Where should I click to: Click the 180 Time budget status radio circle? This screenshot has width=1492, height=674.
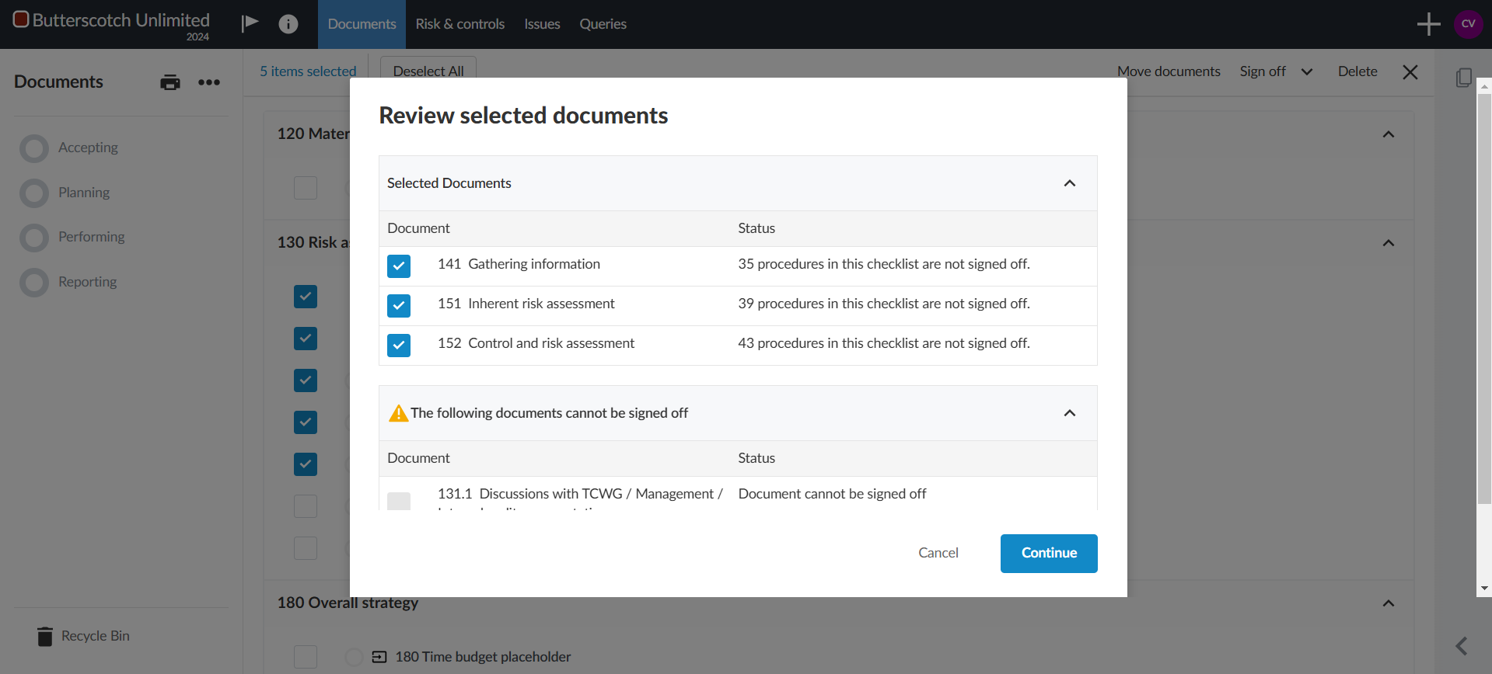coord(354,657)
